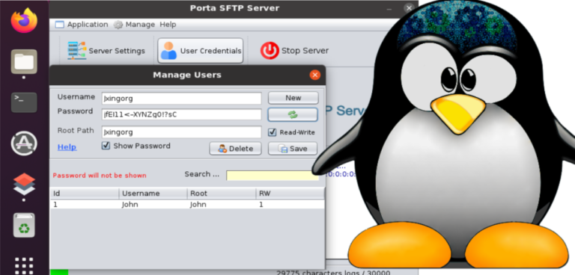Open the Manage menu
This screenshot has height=275, width=575.
pos(134,25)
